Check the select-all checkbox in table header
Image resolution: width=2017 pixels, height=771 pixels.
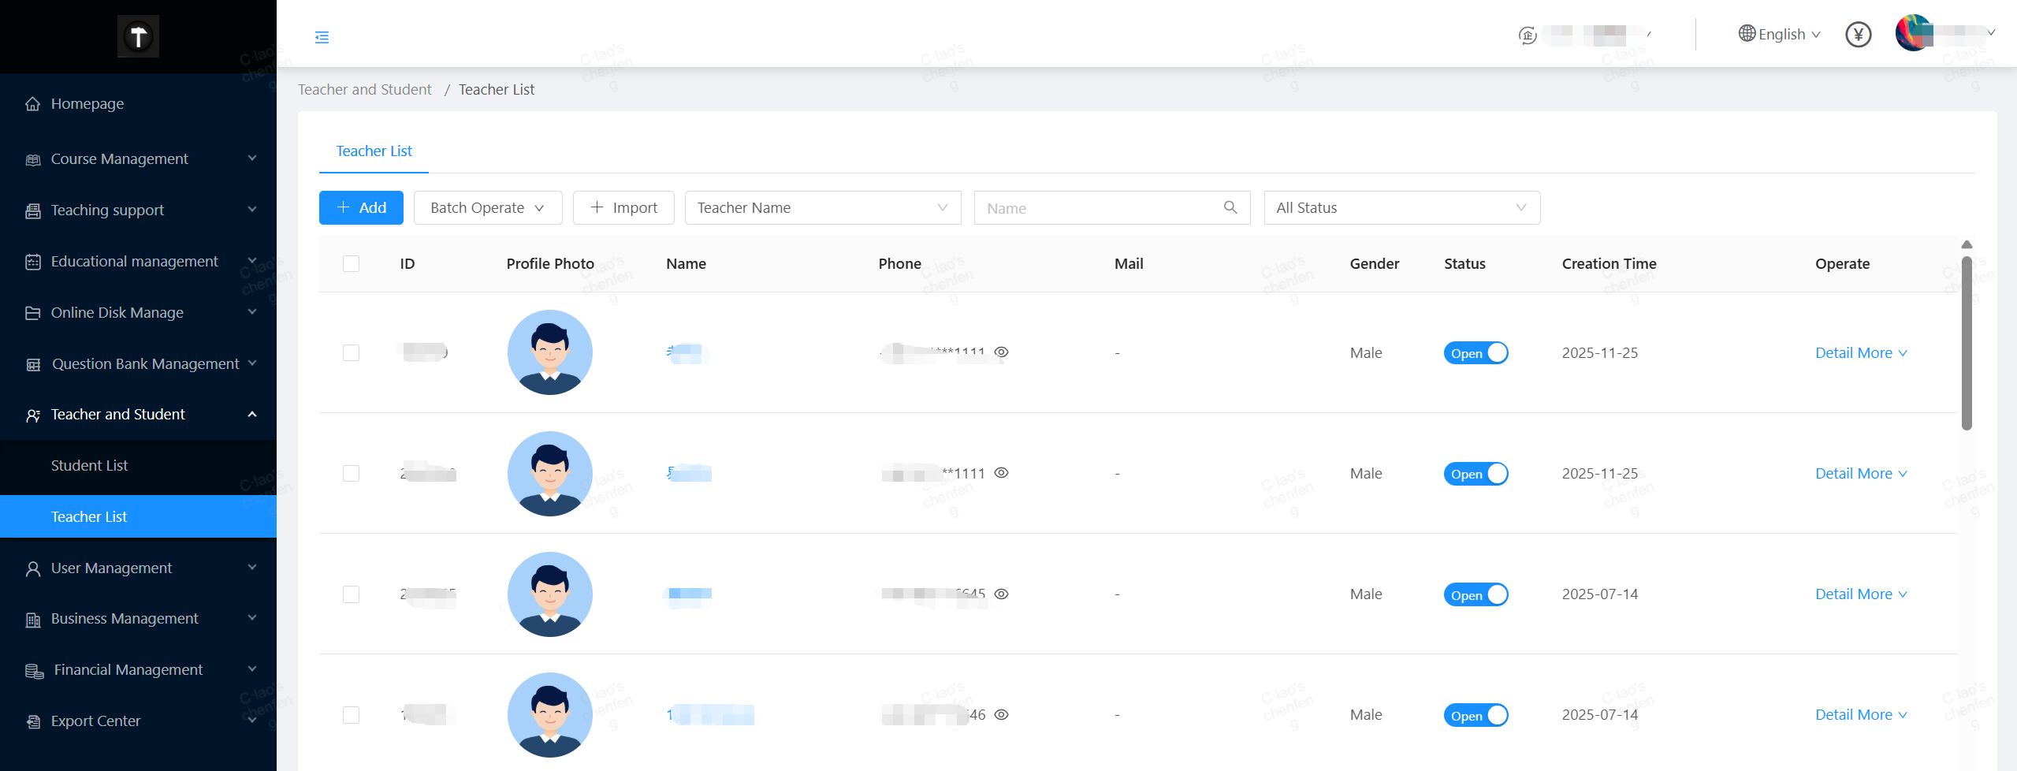351,264
